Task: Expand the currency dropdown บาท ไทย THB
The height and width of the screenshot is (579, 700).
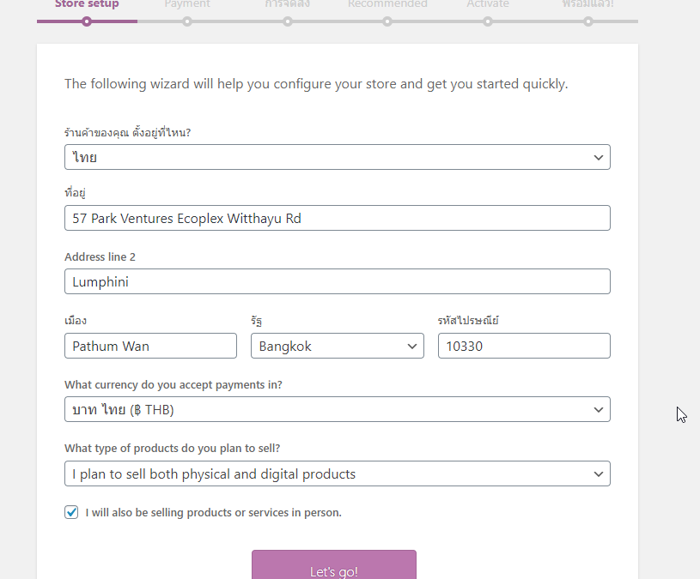Action: [337, 409]
